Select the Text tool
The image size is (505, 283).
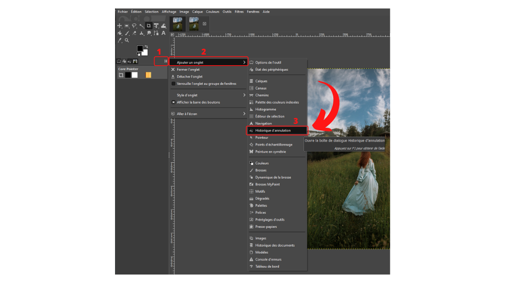(x=164, y=33)
